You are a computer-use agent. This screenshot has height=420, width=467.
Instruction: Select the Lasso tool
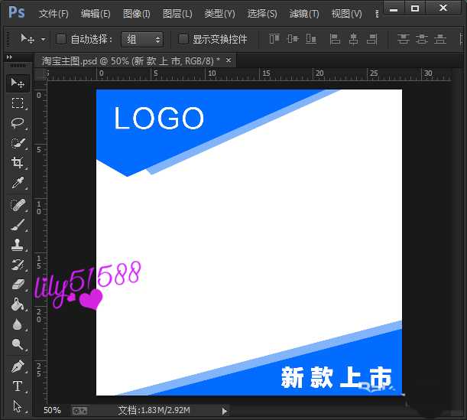click(x=18, y=123)
